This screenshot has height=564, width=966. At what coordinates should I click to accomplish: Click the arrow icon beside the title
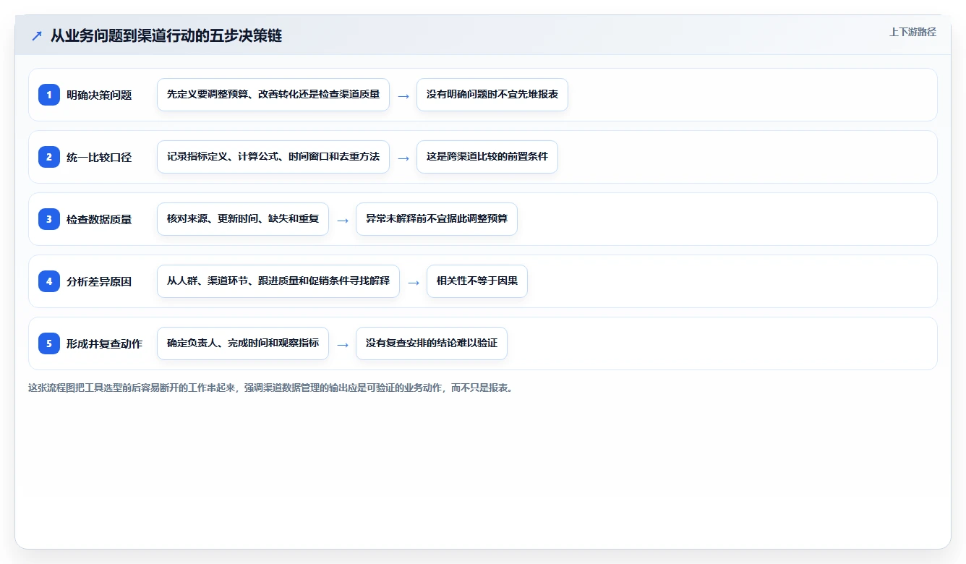pyautogui.click(x=37, y=35)
